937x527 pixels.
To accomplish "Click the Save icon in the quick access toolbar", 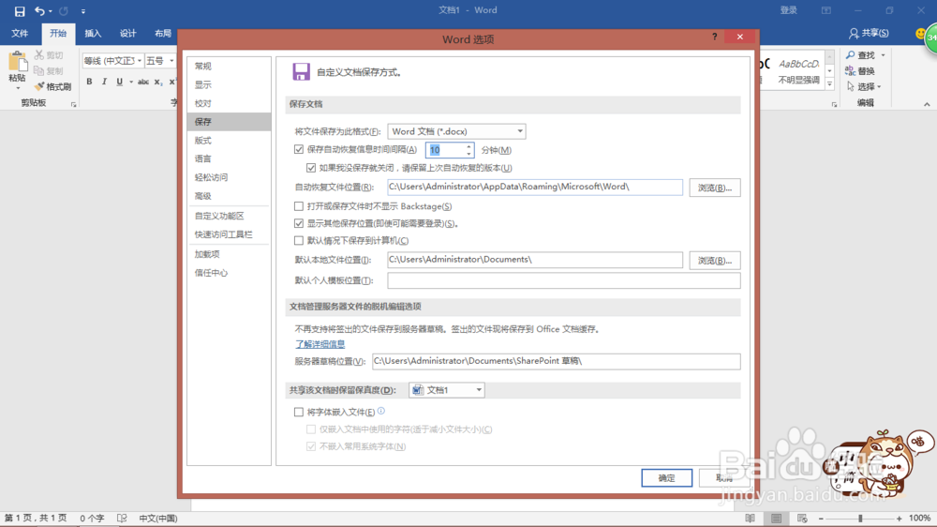I will click(19, 10).
